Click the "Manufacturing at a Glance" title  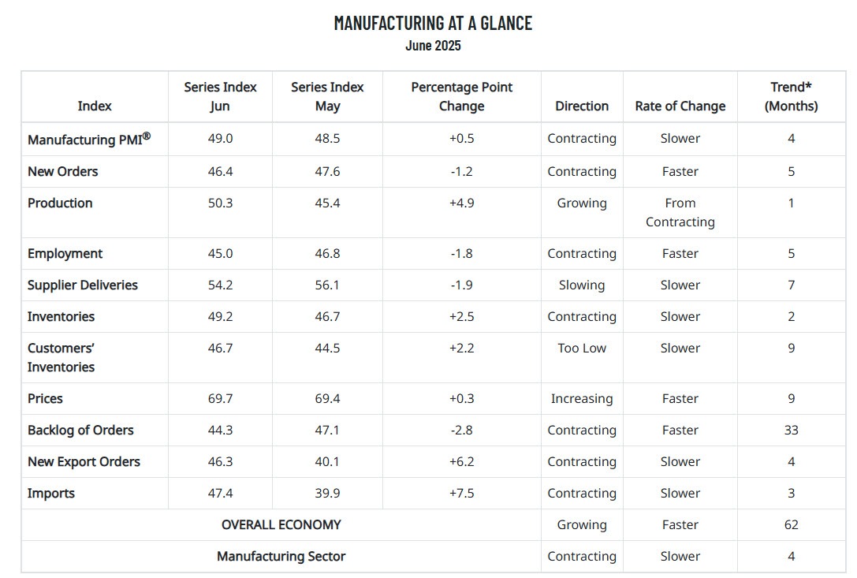coord(433,23)
